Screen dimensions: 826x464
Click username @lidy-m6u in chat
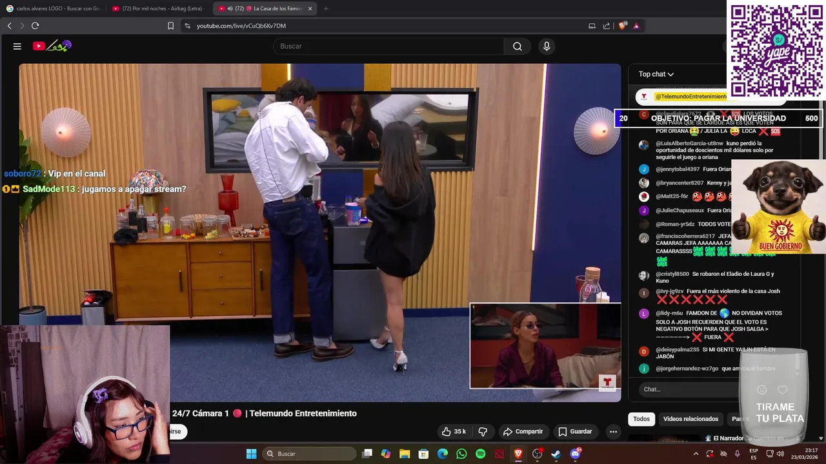[669, 313]
